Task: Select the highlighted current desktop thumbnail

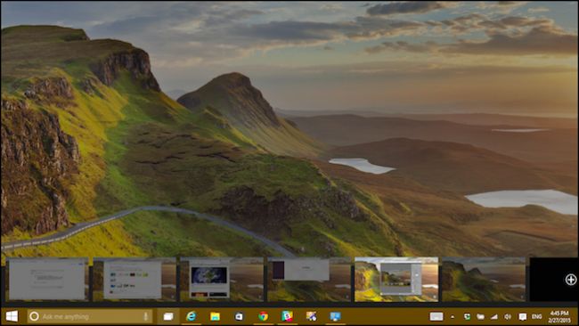Action: (396, 280)
